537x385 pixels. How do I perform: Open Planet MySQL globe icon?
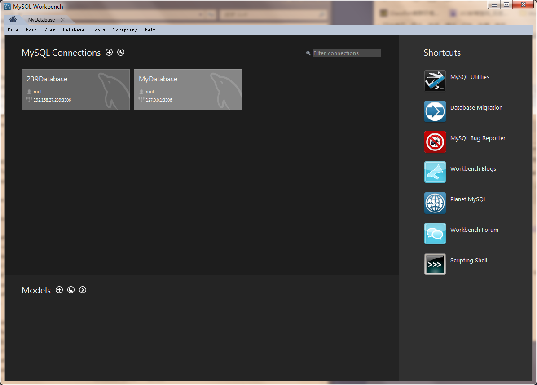pos(435,203)
